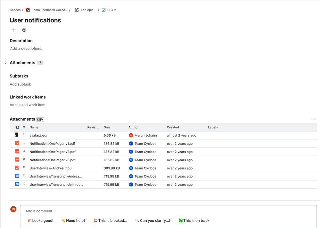Toggle the flag for NotificationsOnePager v1.pdf
Image resolution: width=320 pixels, height=228 pixels.
pyautogui.click(x=24, y=143)
